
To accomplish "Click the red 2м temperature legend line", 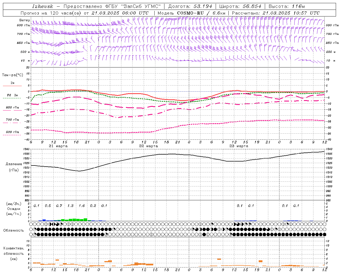I will point(12,86).
